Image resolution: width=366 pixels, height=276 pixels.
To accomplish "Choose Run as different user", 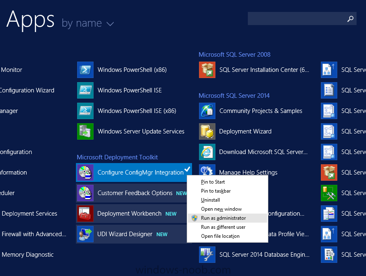I will [x=223, y=227].
